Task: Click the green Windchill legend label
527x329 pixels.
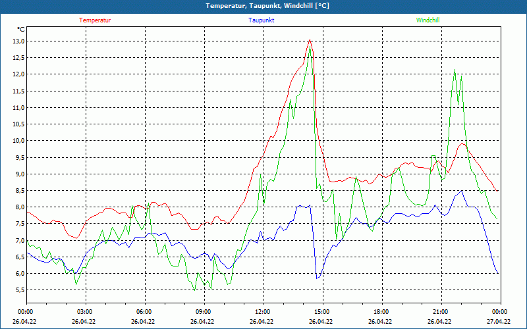Action: click(428, 20)
